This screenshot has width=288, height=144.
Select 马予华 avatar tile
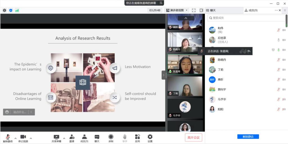tap(185, 108)
